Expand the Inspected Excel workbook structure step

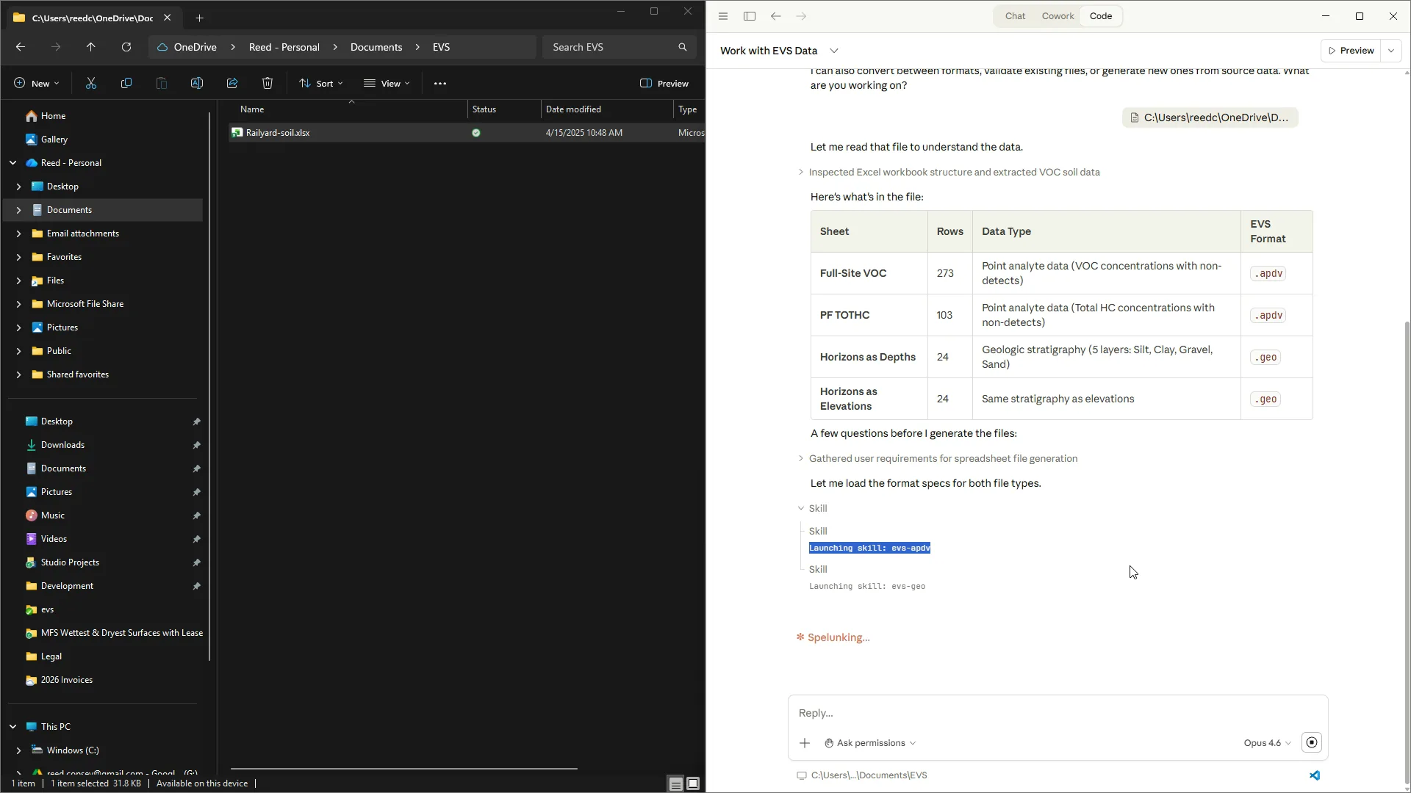[x=801, y=172]
